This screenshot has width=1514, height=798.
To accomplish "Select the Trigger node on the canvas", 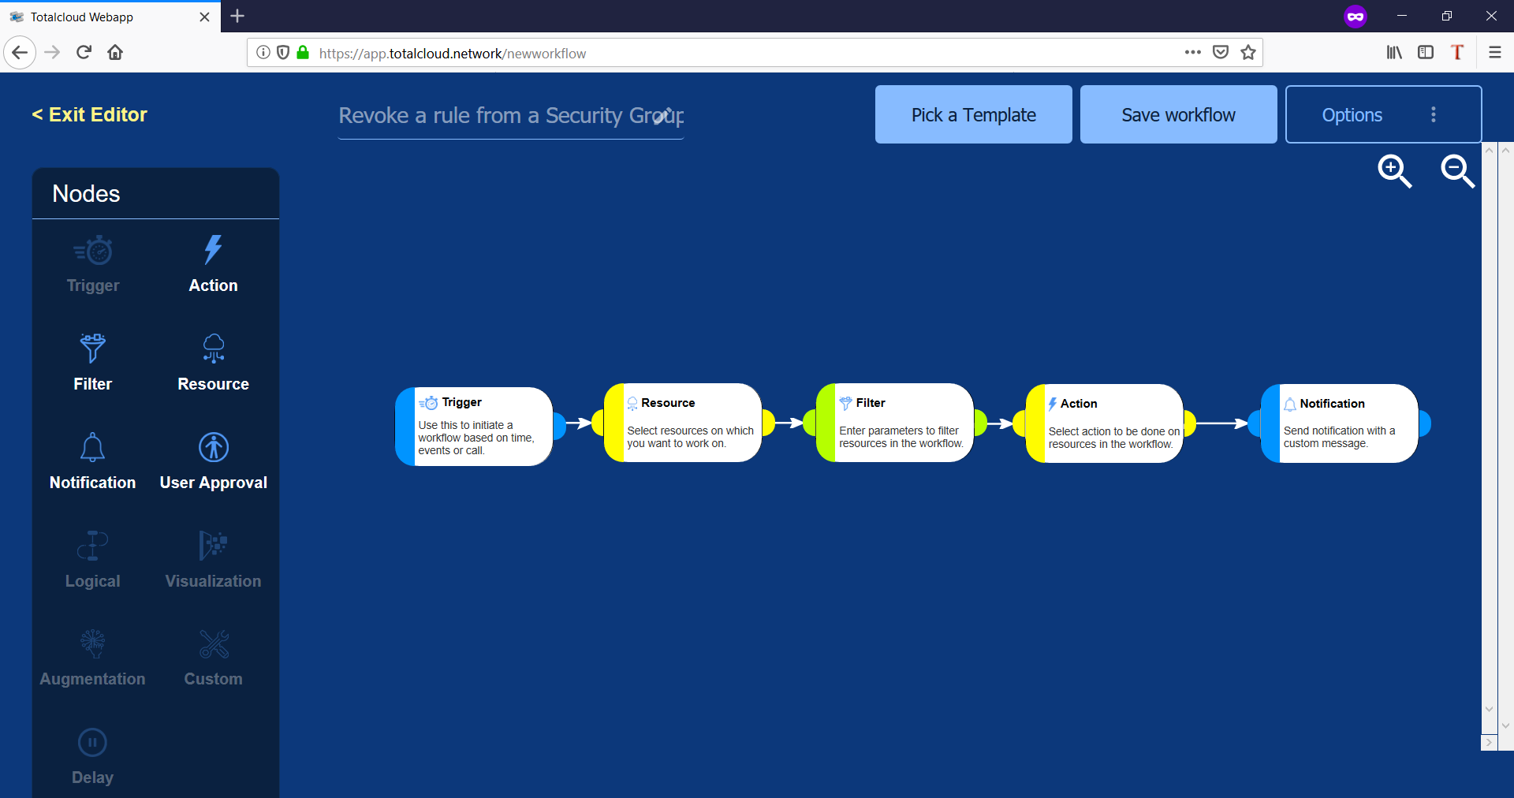I will tap(474, 426).
